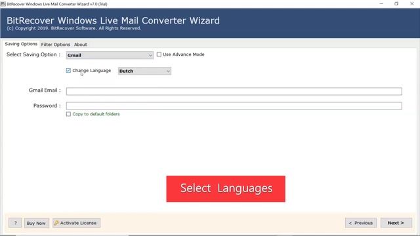This screenshot has width=420, height=236.
Task: Minimize the Converter Wizard window
Action: pos(381,4)
